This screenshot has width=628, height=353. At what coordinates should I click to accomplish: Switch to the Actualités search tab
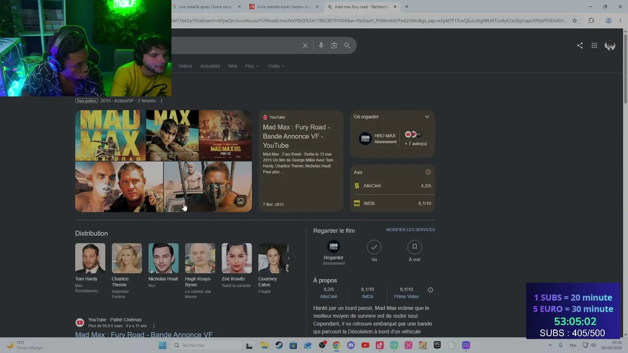210,66
